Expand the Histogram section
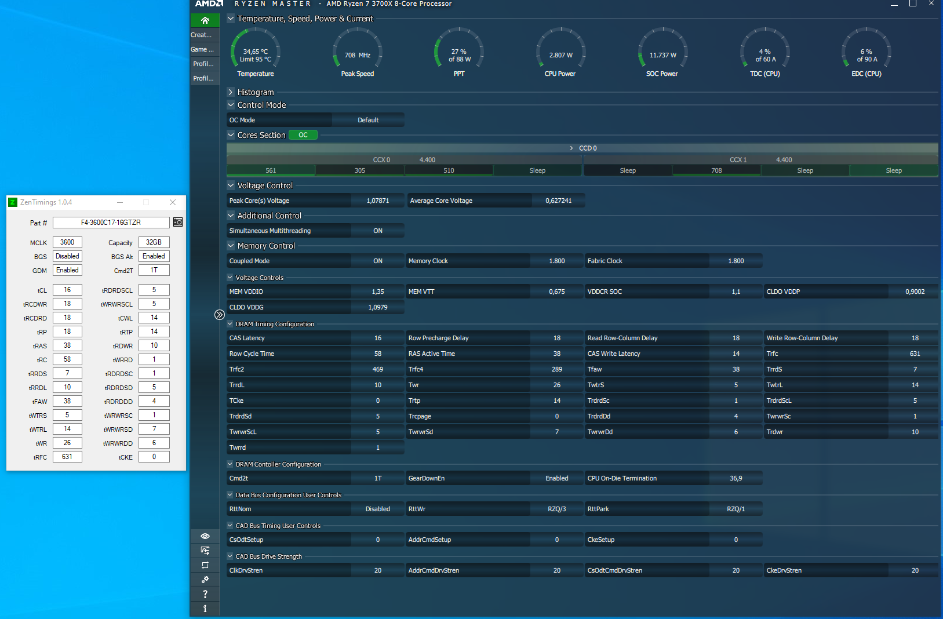The image size is (943, 619). pos(231,92)
